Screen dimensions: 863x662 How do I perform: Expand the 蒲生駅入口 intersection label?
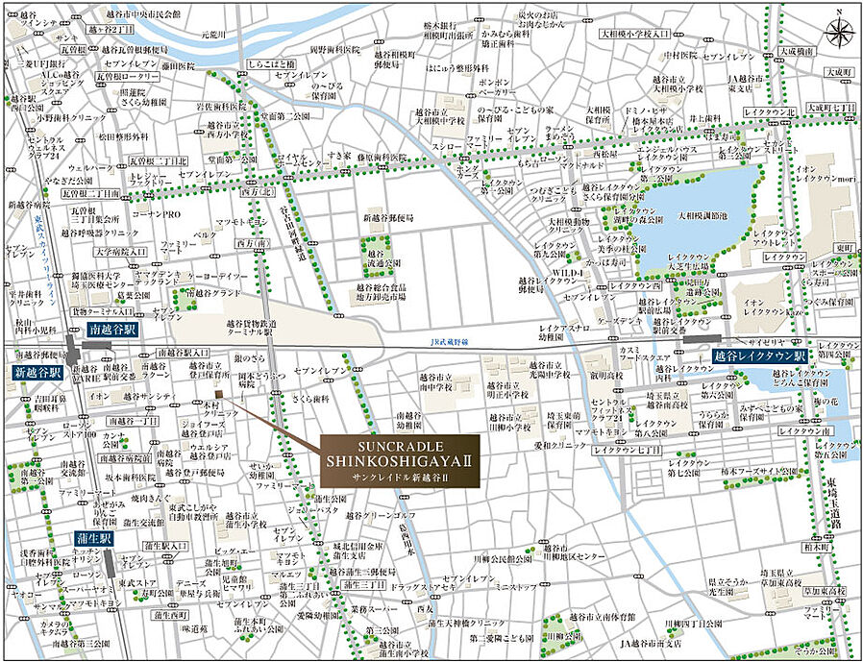163,545
